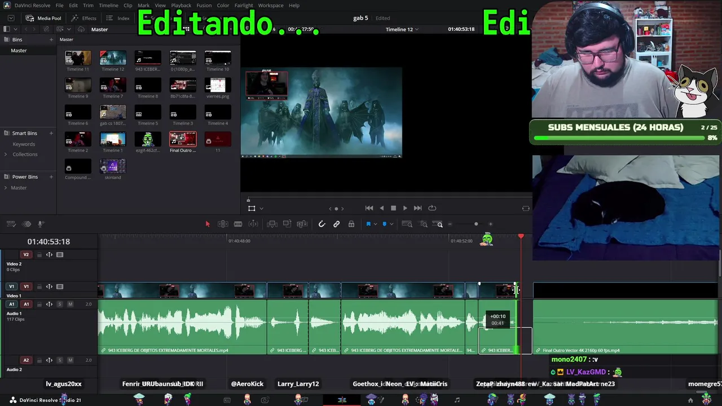Image resolution: width=722 pixels, height=406 pixels.
Task: Play the timeline in reverse
Action: (382, 208)
